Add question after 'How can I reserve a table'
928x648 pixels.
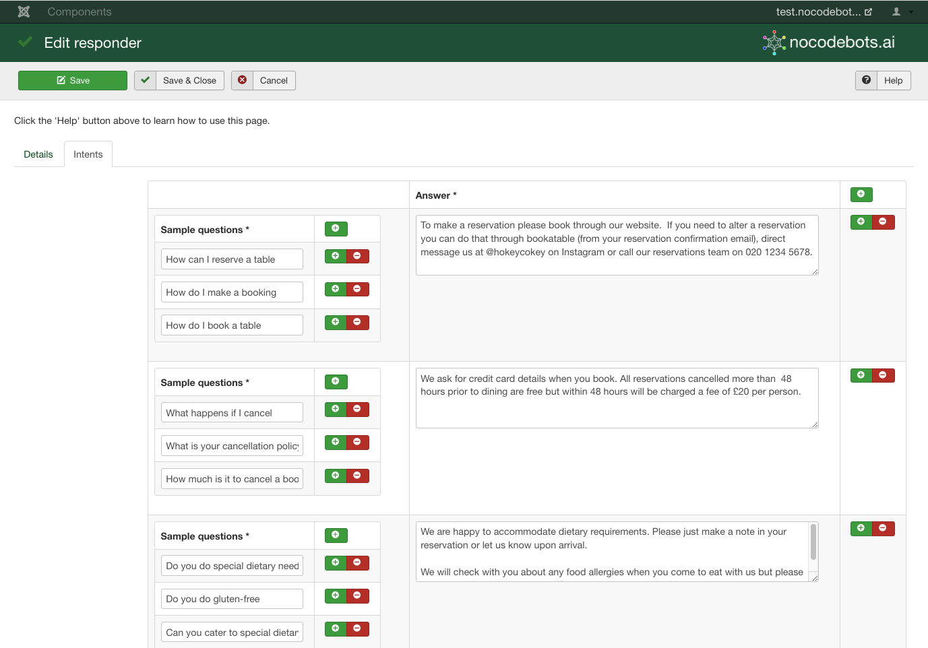336,255
